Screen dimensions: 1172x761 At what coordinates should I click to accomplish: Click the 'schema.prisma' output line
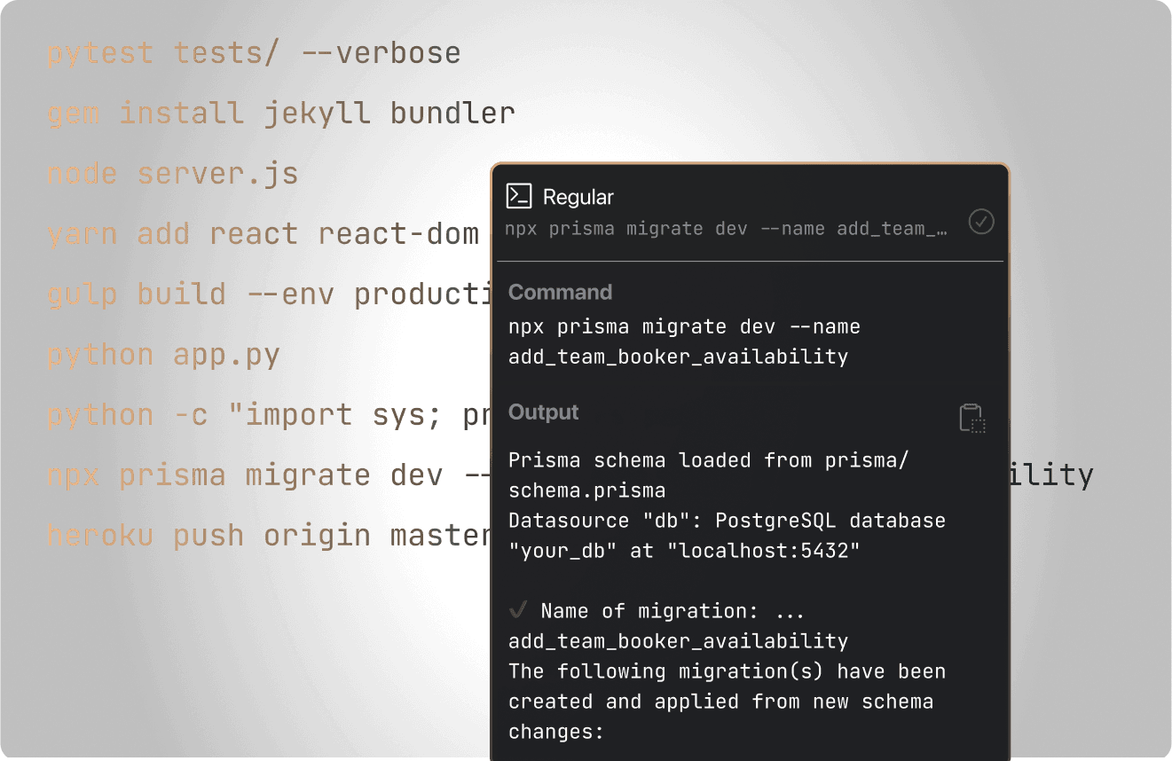coord(587,490)
